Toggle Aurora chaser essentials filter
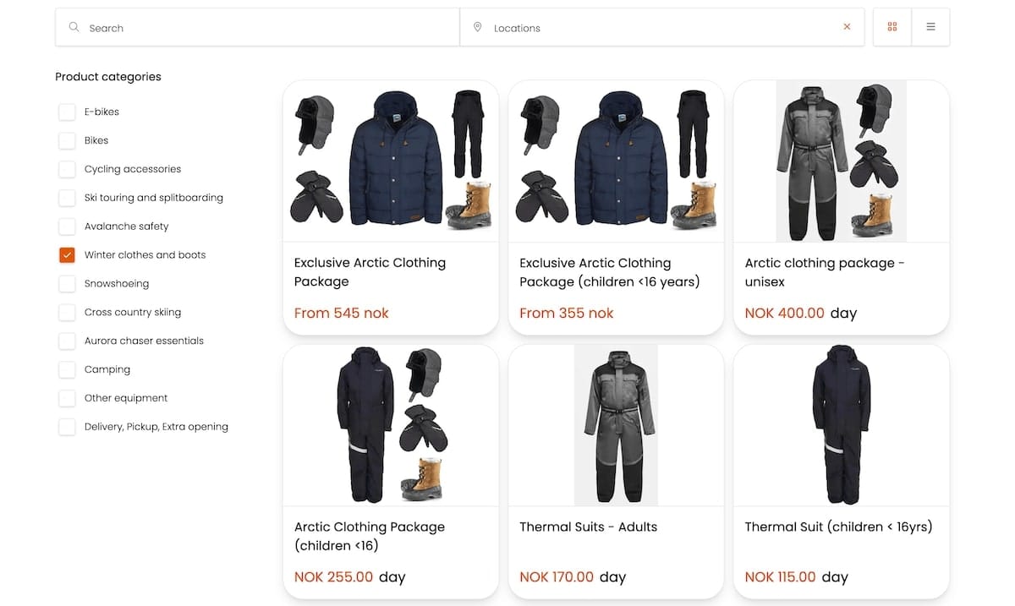This screenshot has width=1015, height=606. (67, 341)
